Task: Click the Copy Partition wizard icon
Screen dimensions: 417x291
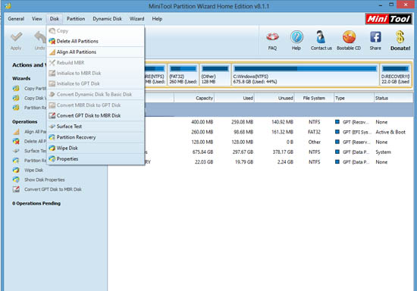Action: [16, 88]
